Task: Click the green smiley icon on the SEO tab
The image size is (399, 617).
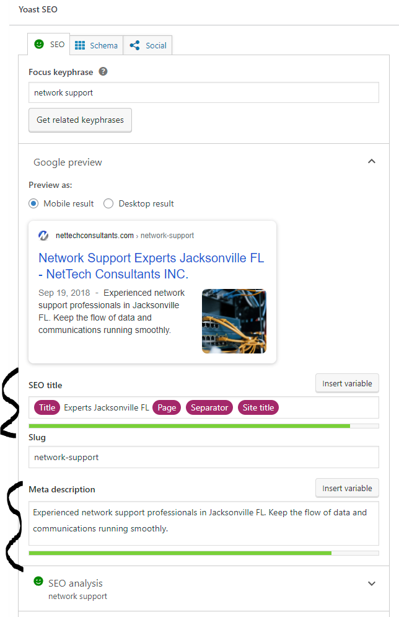Action: (x=38, y=44)
